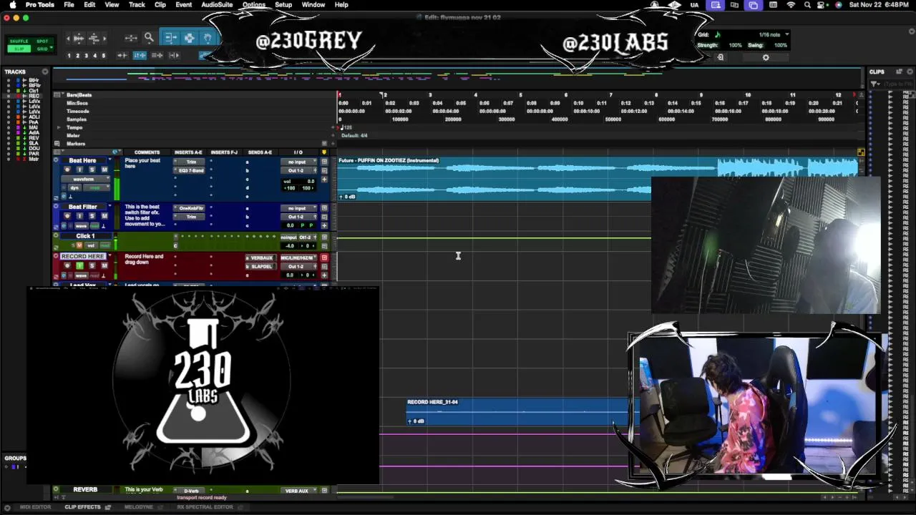
Task: Toggle input monitoring on RECORD HERE track
Action: click(79, 265)
